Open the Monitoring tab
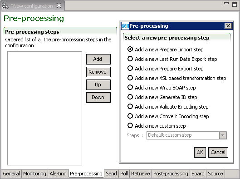 pyautogui.click(x=34, y=174)
